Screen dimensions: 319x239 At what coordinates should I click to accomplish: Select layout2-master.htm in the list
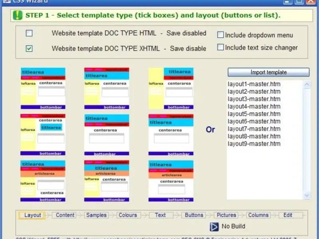(254, 92)
